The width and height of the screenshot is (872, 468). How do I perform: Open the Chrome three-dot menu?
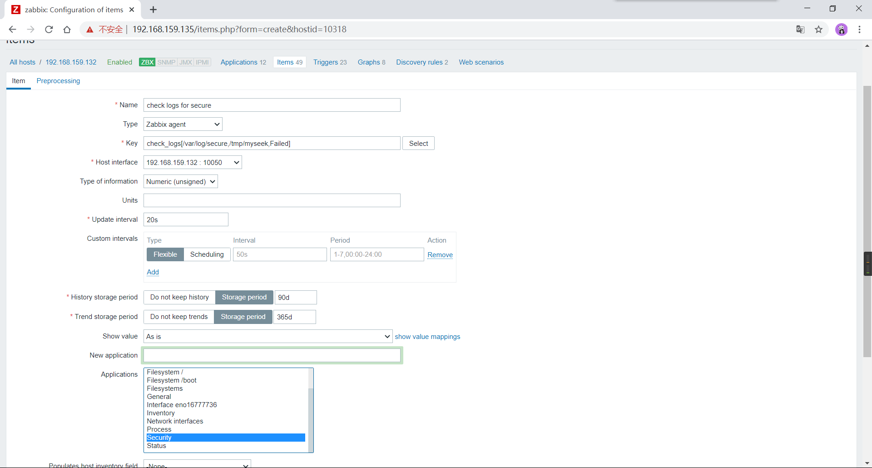[x=859, y=30]
